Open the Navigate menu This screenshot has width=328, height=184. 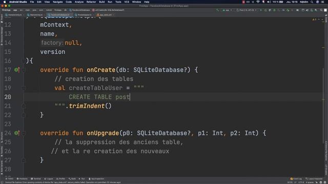click(x=57, y=2)
